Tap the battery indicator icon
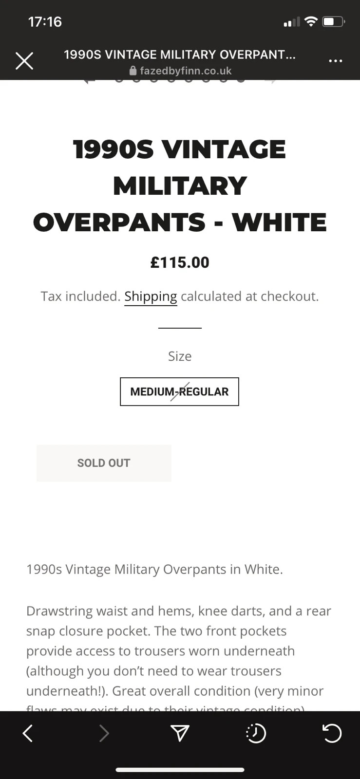360x779 pixels. [x=334, y=21]
